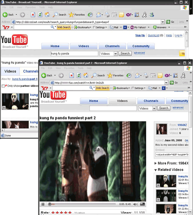This screenshot has height=215, width=193.
Task: Click Stop icon in front IE window toolbar
Action: [71, 75]
